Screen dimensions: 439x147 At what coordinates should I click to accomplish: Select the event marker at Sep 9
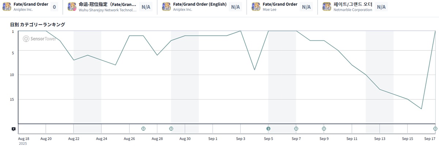[x=324, y=129]
